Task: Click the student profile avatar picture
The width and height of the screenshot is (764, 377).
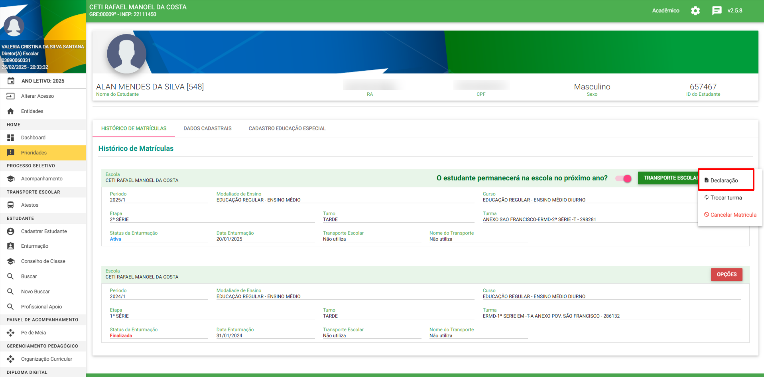Action: point(127,54)
